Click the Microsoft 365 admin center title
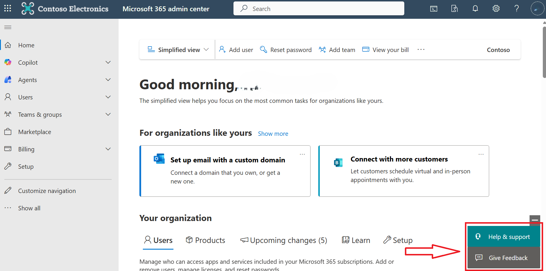 tap(166, 9)
